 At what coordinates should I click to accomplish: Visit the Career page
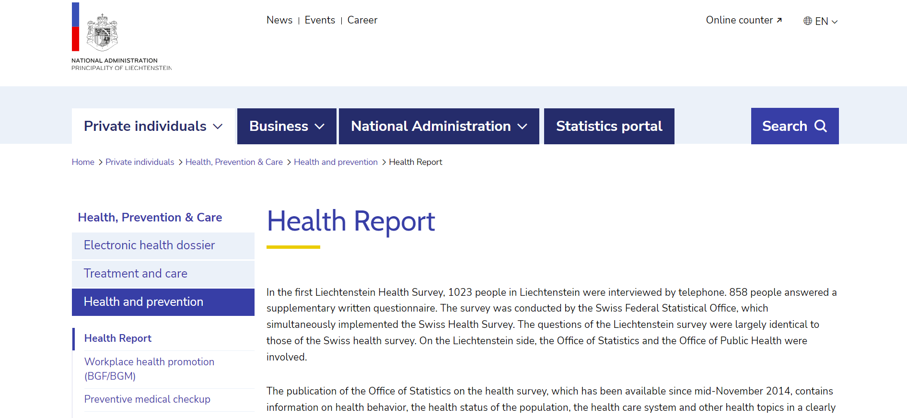(362, 20)
